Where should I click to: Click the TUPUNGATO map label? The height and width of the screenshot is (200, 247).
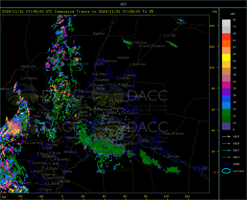(49, 157)
